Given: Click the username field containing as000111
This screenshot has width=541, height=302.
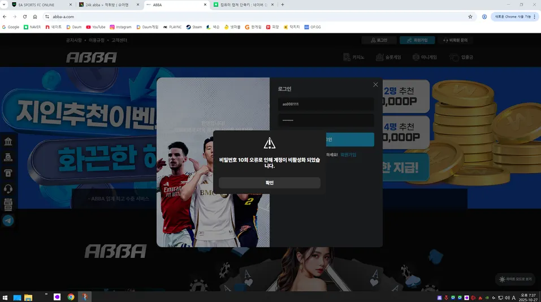Looking at the screenshot, I should click(326, 104).
